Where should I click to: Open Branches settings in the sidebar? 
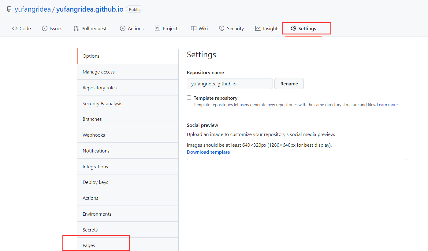coord(128,119)
